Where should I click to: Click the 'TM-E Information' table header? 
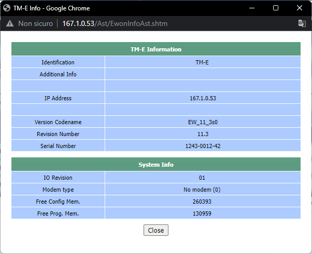(155, 49)
